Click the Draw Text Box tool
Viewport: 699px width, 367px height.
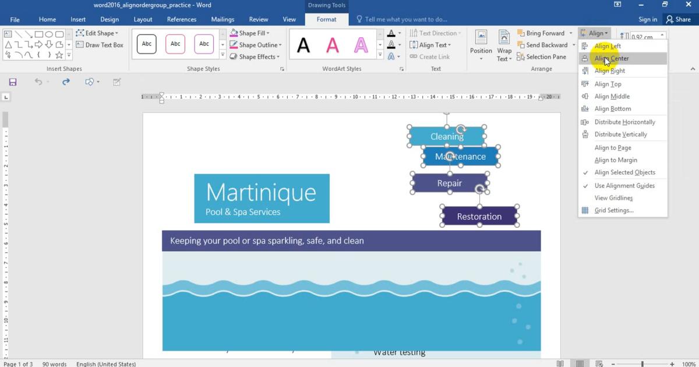(x=100, y=45)
